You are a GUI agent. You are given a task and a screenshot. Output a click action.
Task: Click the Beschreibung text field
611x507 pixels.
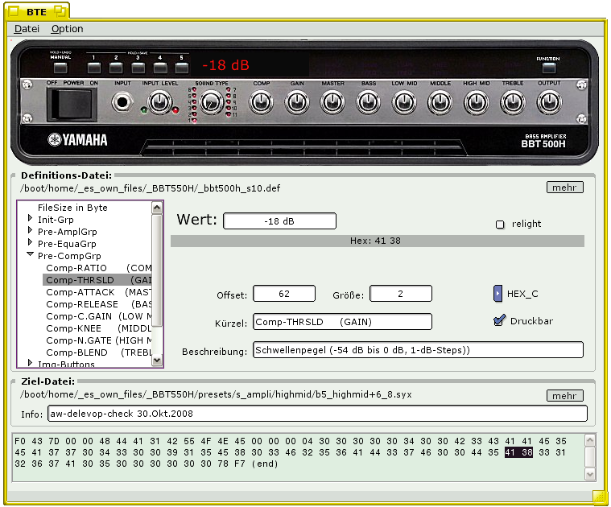[418, 350]
